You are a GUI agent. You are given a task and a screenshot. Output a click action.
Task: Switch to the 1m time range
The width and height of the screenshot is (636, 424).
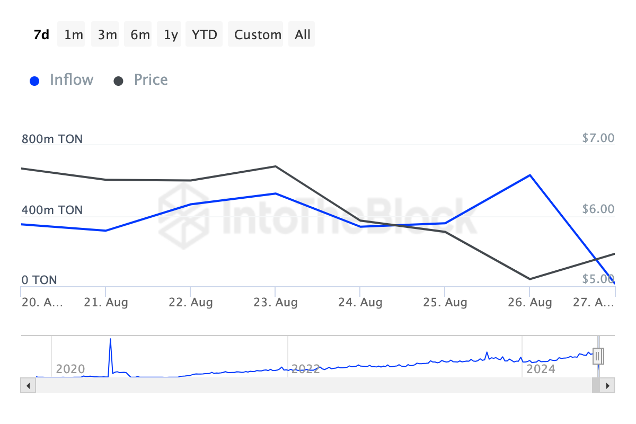coord(73,35)
